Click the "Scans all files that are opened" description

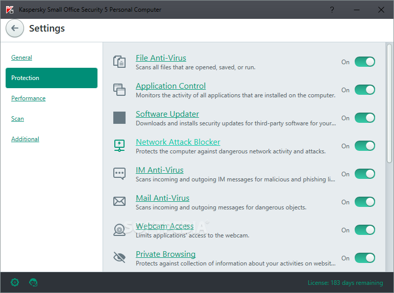point(195,67)
